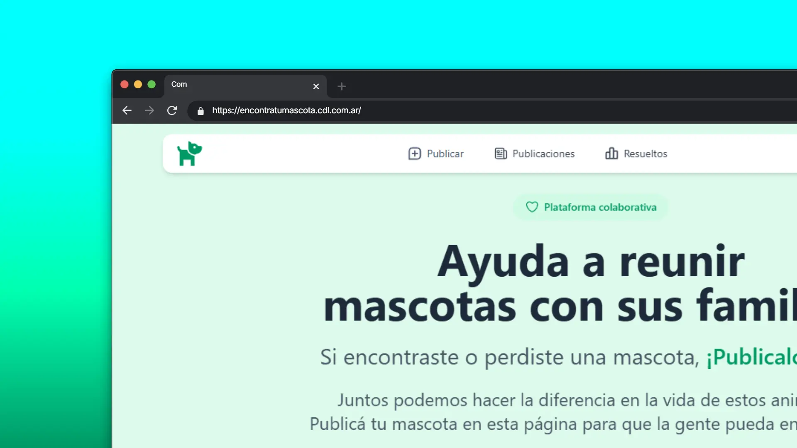The width and height of the screenshot is (797, 448).
Task: Open a new tab with plus button
Action: coord(342,86)
